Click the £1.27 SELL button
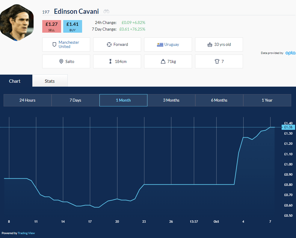Viewport: 296px width, 238px height. tap(52, 26)
